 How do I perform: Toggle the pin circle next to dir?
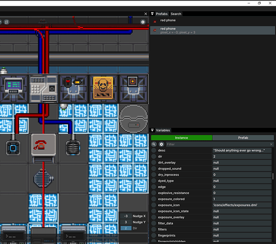coord(154,157)
